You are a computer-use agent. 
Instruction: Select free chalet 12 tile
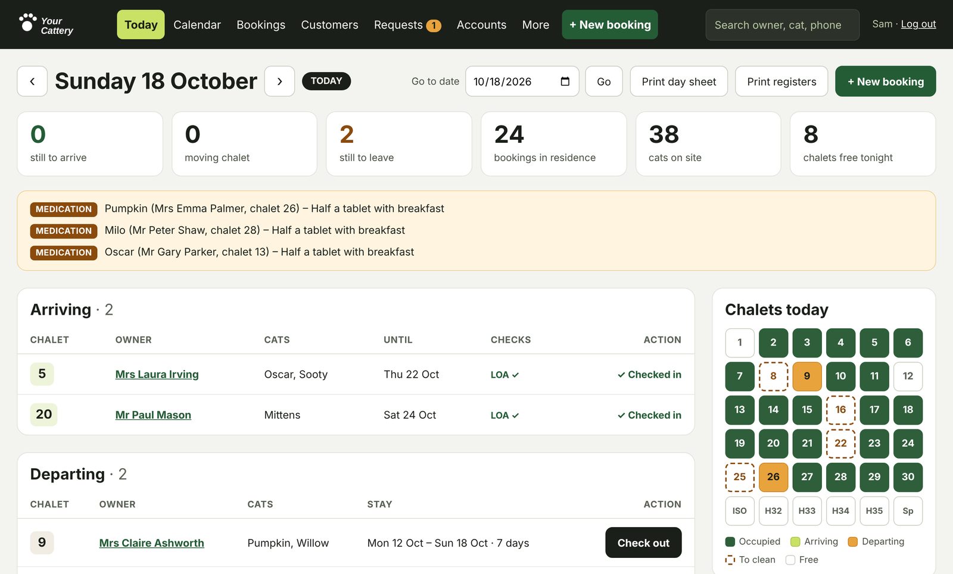pos(908,376)
